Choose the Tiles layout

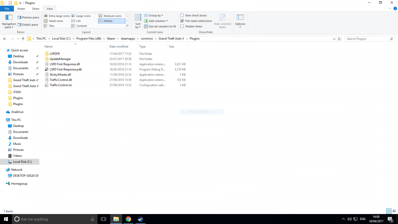49,26
